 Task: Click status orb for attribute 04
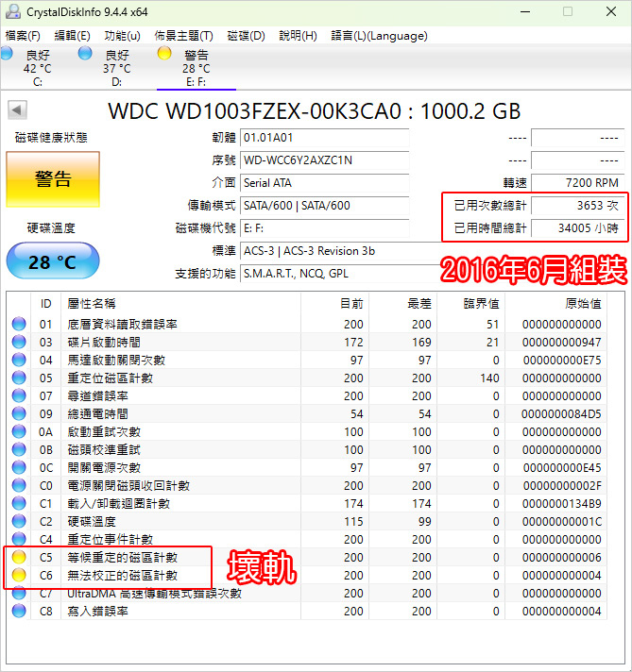pos(19,360)
